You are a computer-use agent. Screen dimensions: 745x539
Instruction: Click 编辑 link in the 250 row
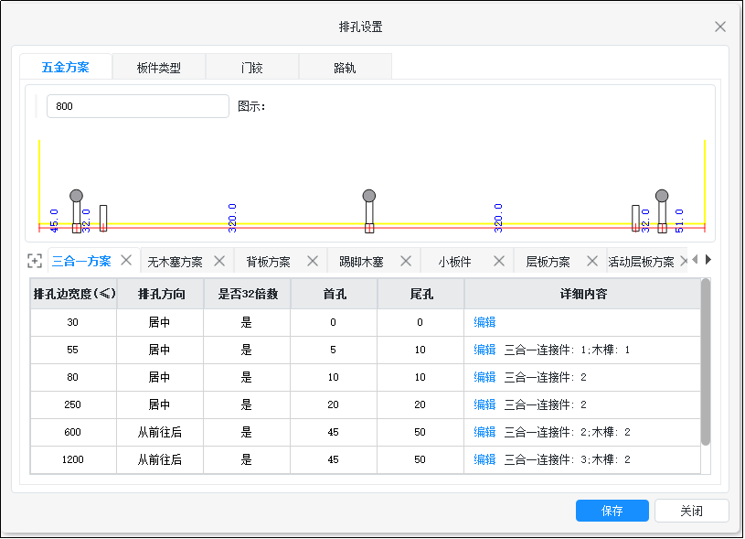pos(484,404)
